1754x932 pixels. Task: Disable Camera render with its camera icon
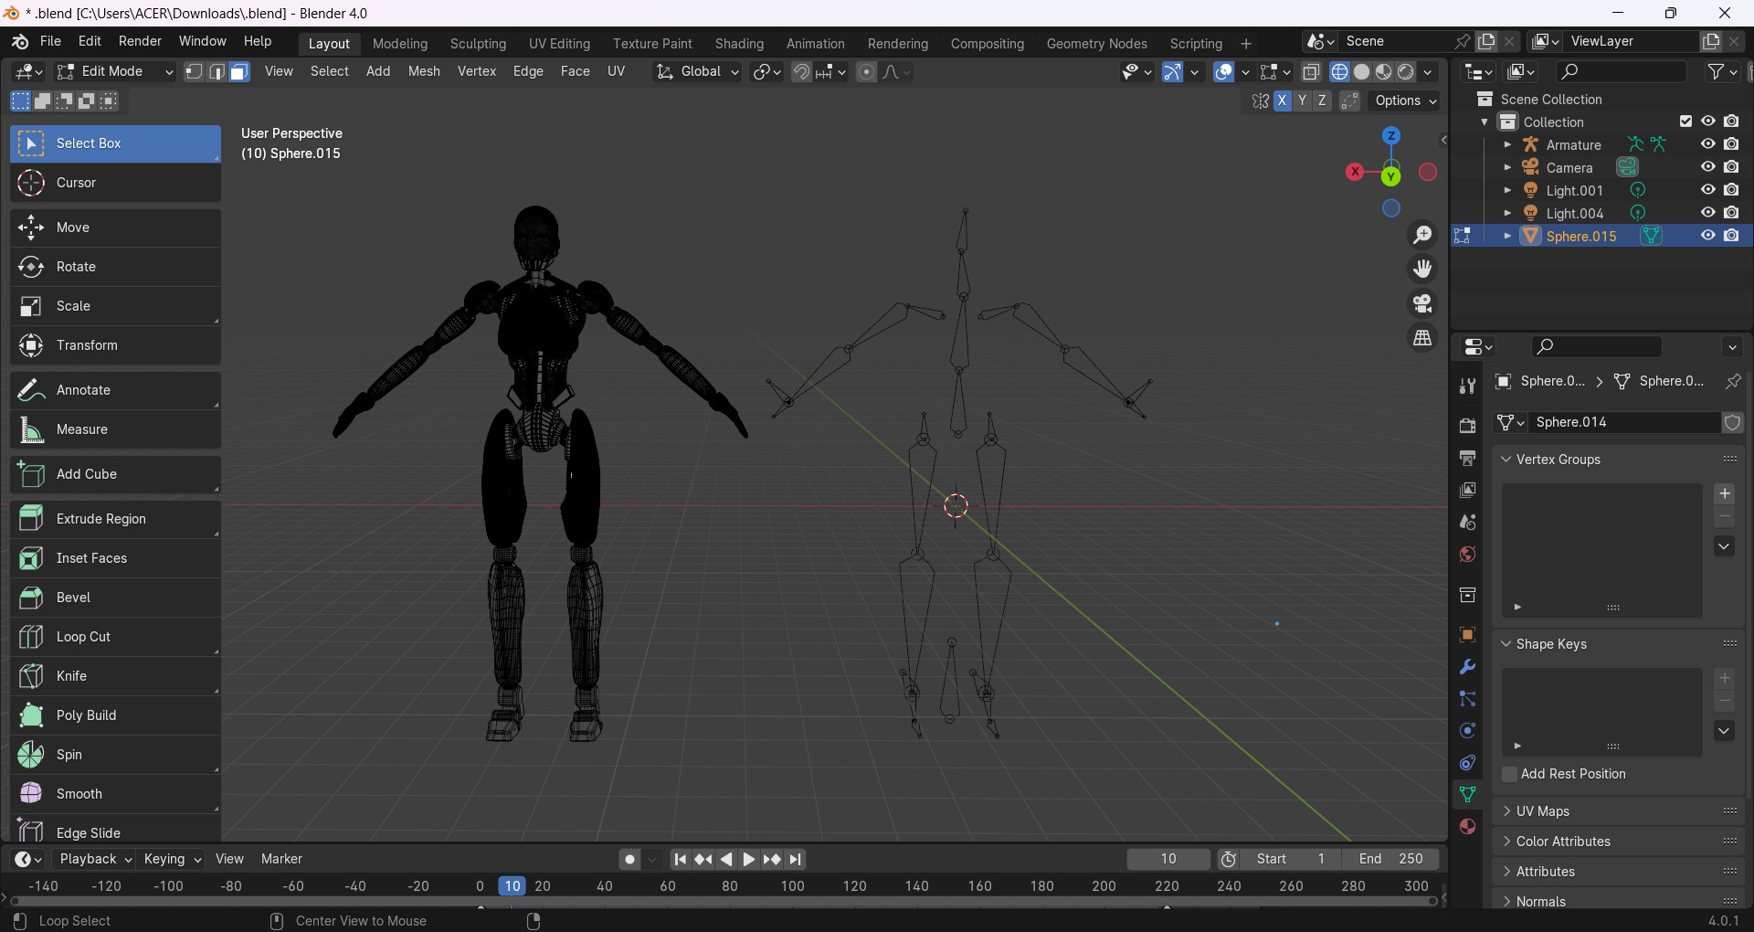(1731, 167)
